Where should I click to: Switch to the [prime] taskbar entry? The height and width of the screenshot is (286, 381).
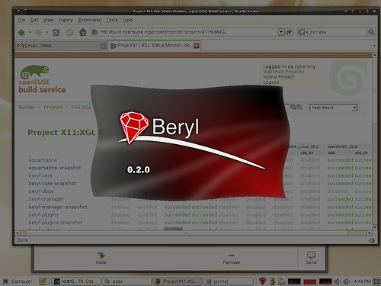(229, 281)
